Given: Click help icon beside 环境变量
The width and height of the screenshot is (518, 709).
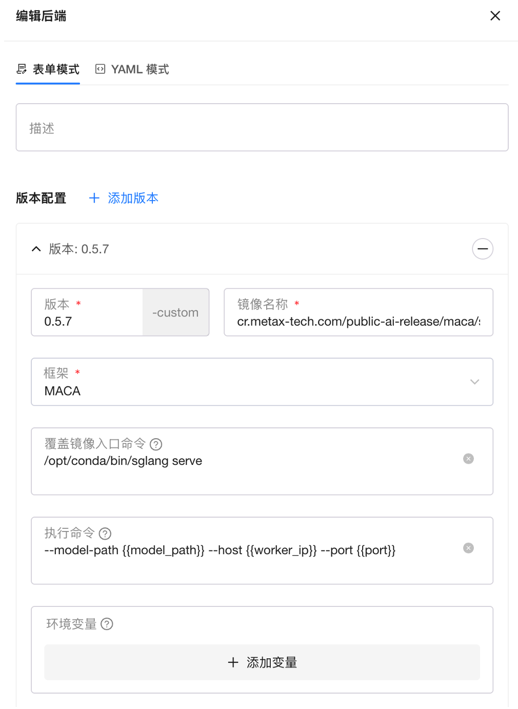Looking at the screenshot, I should point(107,624).
